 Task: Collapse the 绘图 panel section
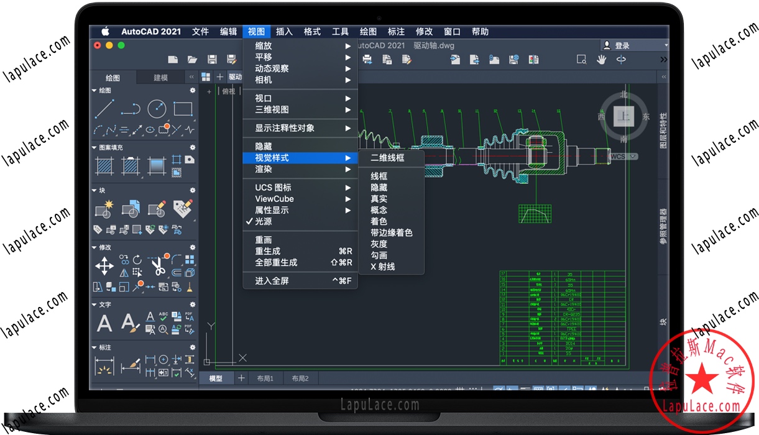tap(94, 91)
